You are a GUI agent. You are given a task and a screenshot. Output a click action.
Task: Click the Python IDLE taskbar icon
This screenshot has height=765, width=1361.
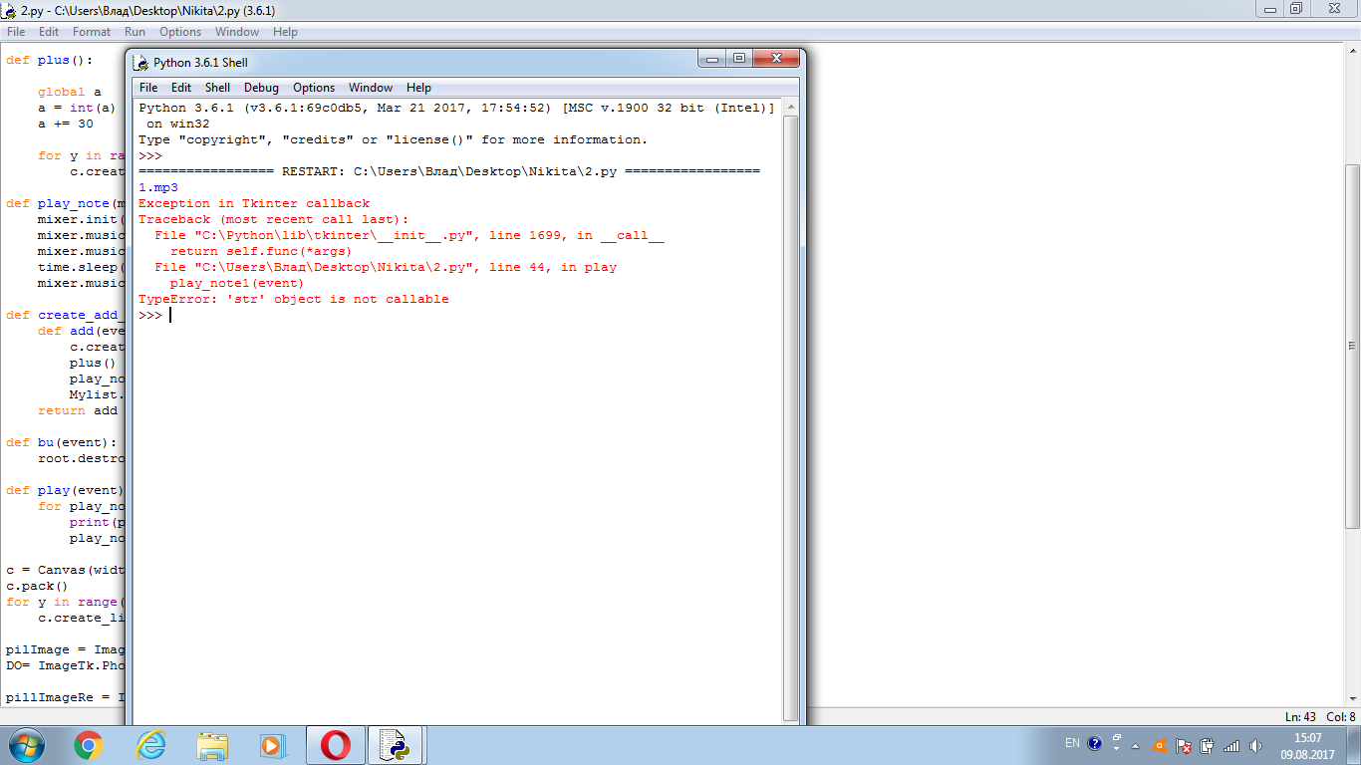[x=397, y=745]
